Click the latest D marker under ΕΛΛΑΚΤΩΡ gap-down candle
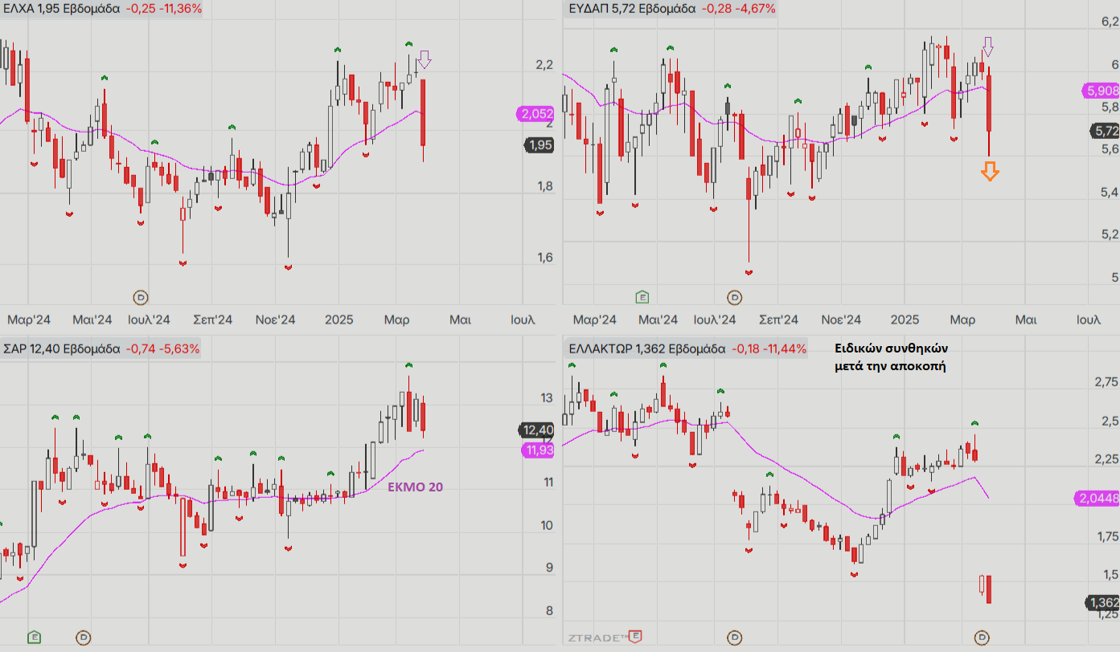1120x652 pixels. tap(982, 637)
